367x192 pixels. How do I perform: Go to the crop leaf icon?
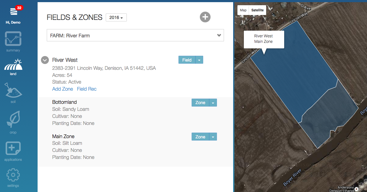(x=13, y=122)
